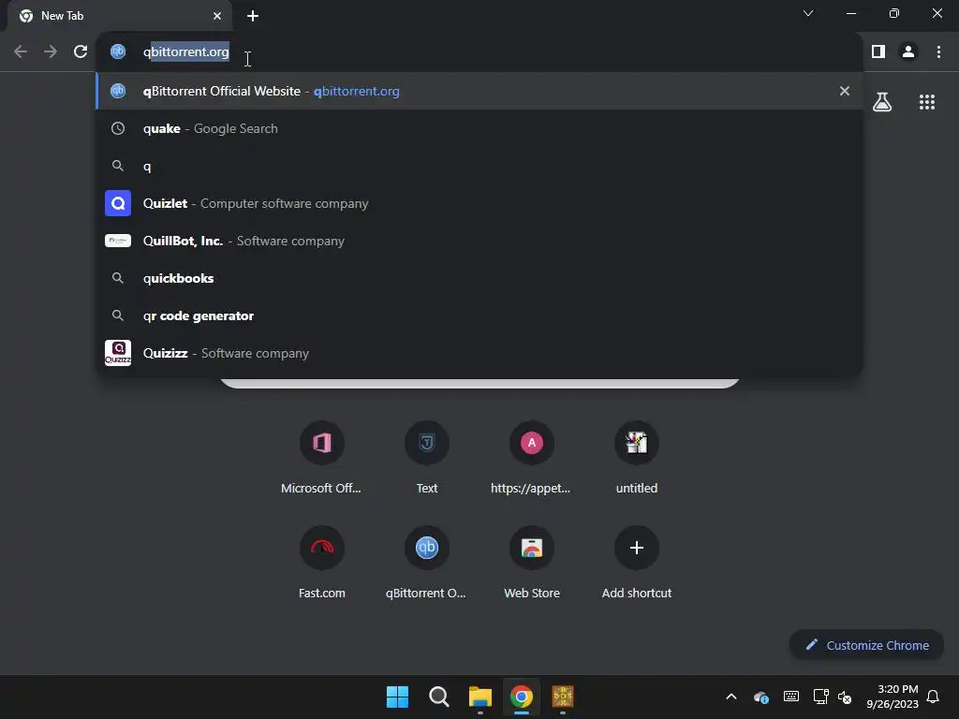Click the touch keyboard tray icon
This screenshot has width=959, height=719.
click(x=790, y=697)
